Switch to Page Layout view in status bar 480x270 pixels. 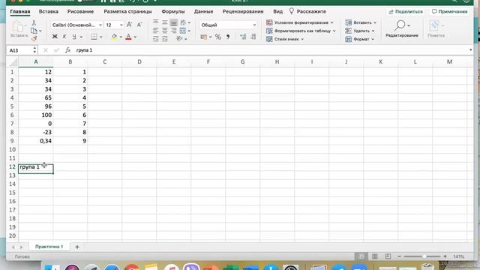tap(375, 256)
